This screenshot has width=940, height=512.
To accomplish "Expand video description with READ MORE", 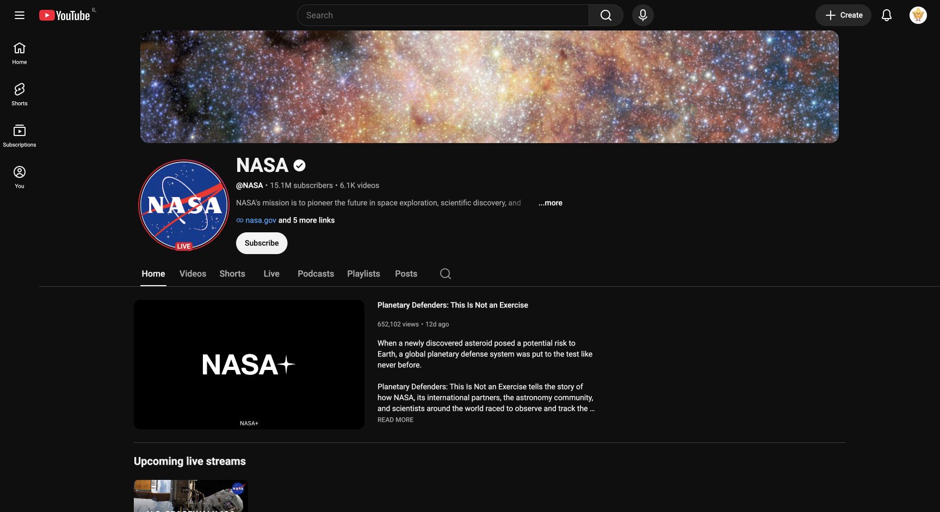I will [x=395, y=420].
